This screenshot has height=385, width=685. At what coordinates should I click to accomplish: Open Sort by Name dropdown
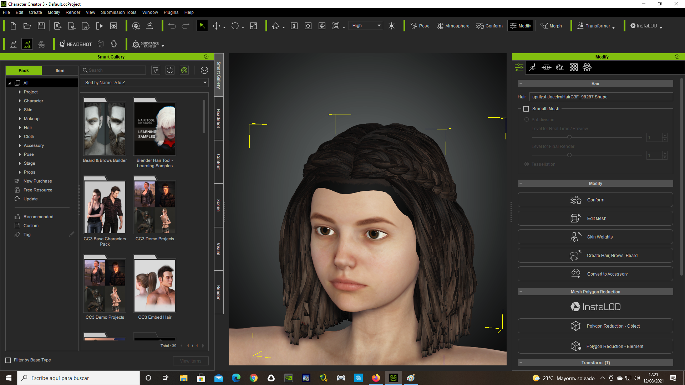144,82
